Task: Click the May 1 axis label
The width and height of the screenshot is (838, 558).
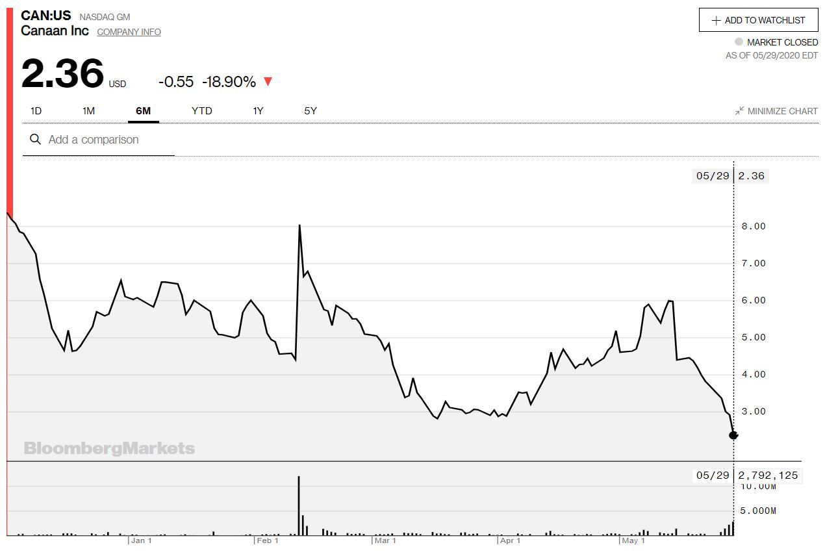Action: point(633,540)
